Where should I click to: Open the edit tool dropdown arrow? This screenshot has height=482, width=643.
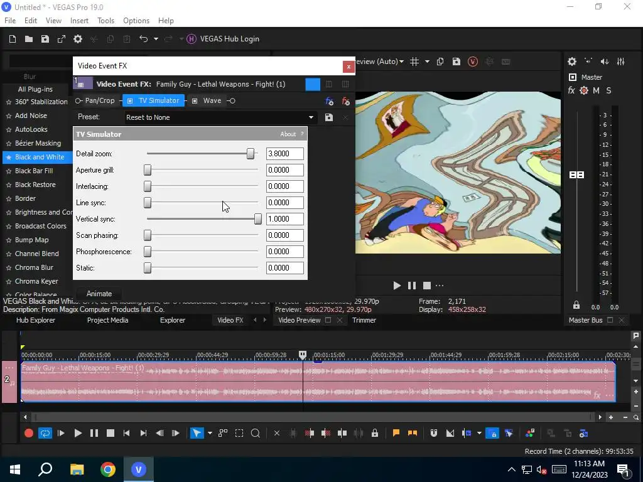pyautogui.click(x=210, y=433)
